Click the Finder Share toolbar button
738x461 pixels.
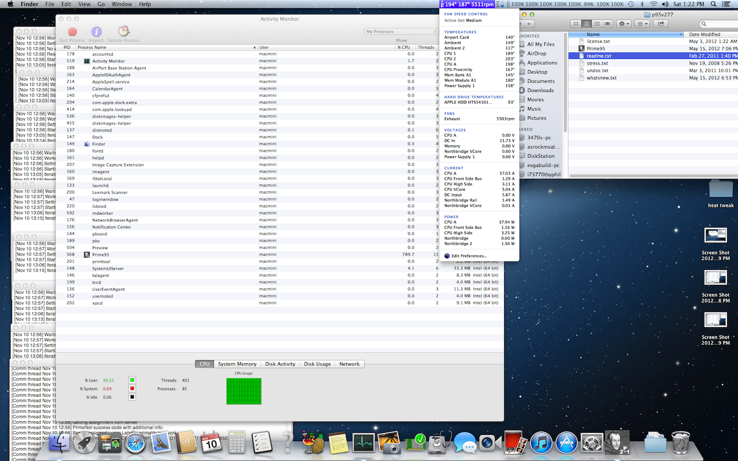tap(661, 24)
